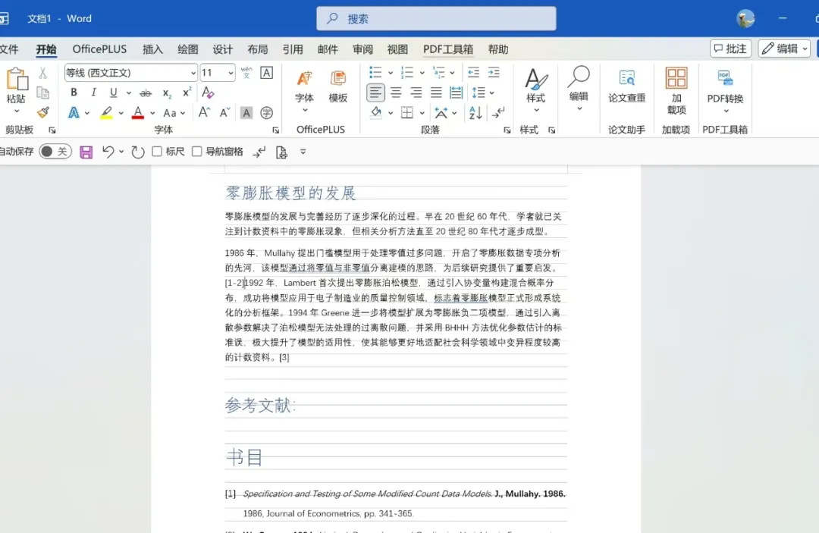Open the change case Aa dropdown
819x533 pixels.
tap(174, 113)
